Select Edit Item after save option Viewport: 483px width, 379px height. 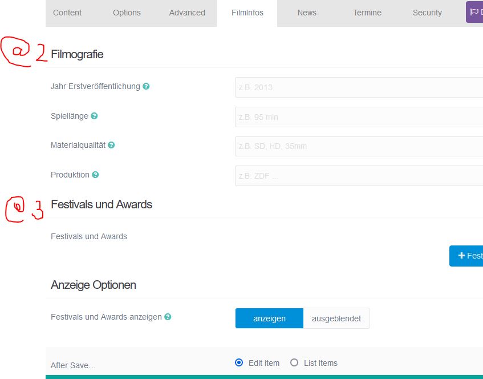[239, 362]
